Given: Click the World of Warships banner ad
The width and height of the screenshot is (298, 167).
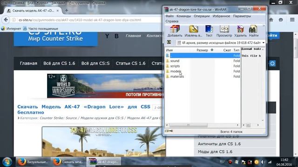Looking at the screenshot, I should [x=105, y=86].
